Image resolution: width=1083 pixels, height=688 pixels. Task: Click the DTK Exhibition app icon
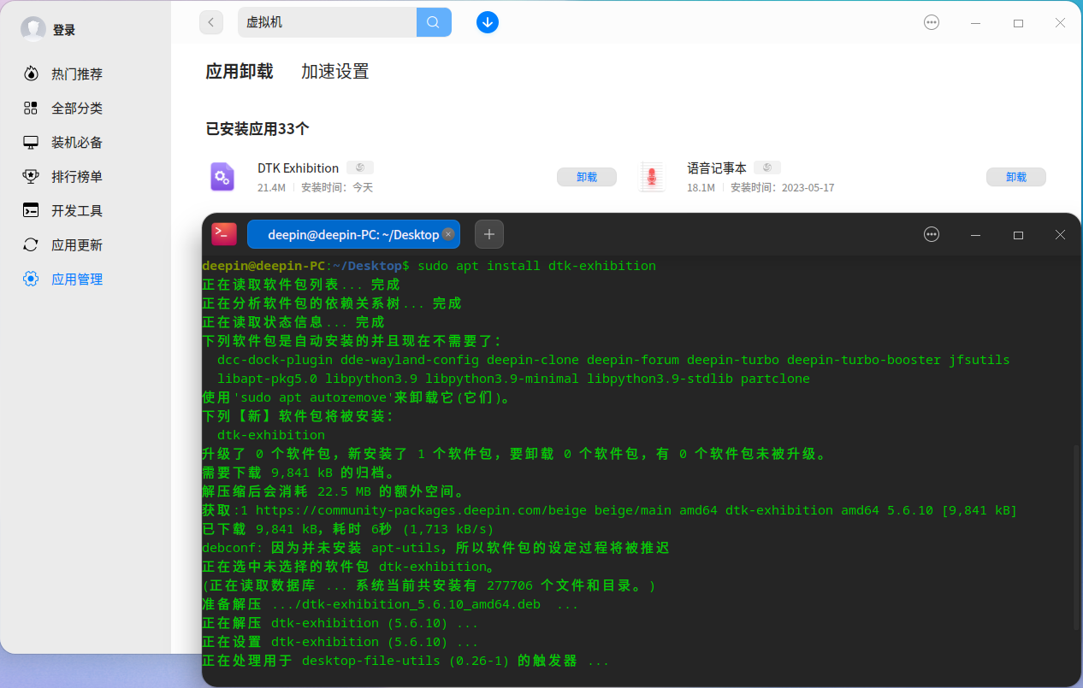coord(222,177)
